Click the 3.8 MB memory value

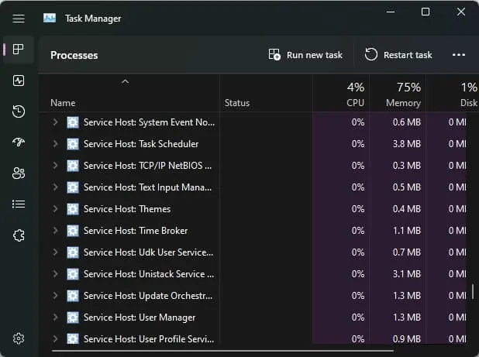[x=407, y=144]
